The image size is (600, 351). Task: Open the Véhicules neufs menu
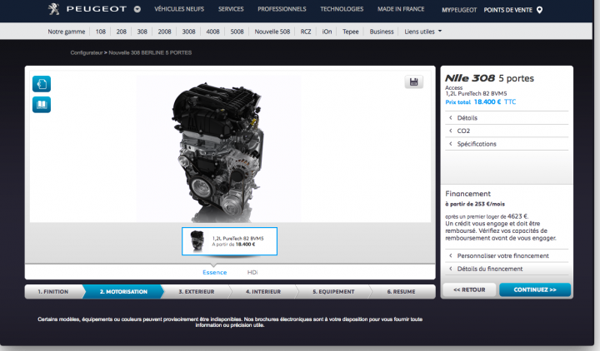pyautogui.click(x=179, y=9)
